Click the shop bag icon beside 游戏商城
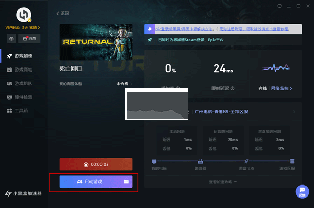This screenshot has height=208, width=314. [x=9, y=70]
